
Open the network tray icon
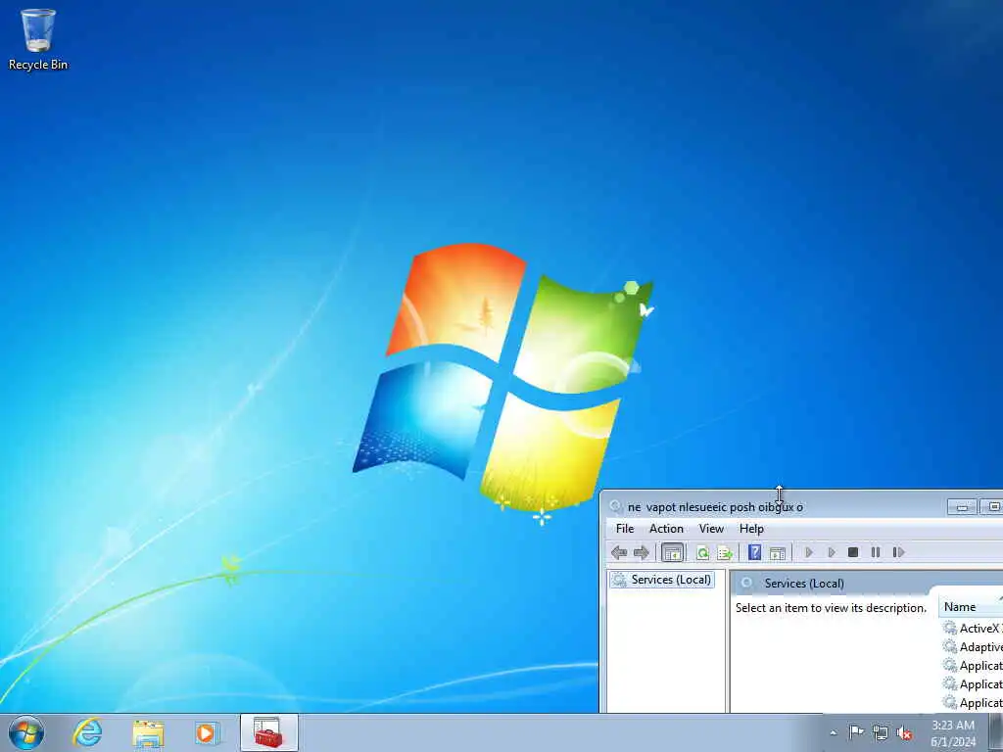click(881, 732)
